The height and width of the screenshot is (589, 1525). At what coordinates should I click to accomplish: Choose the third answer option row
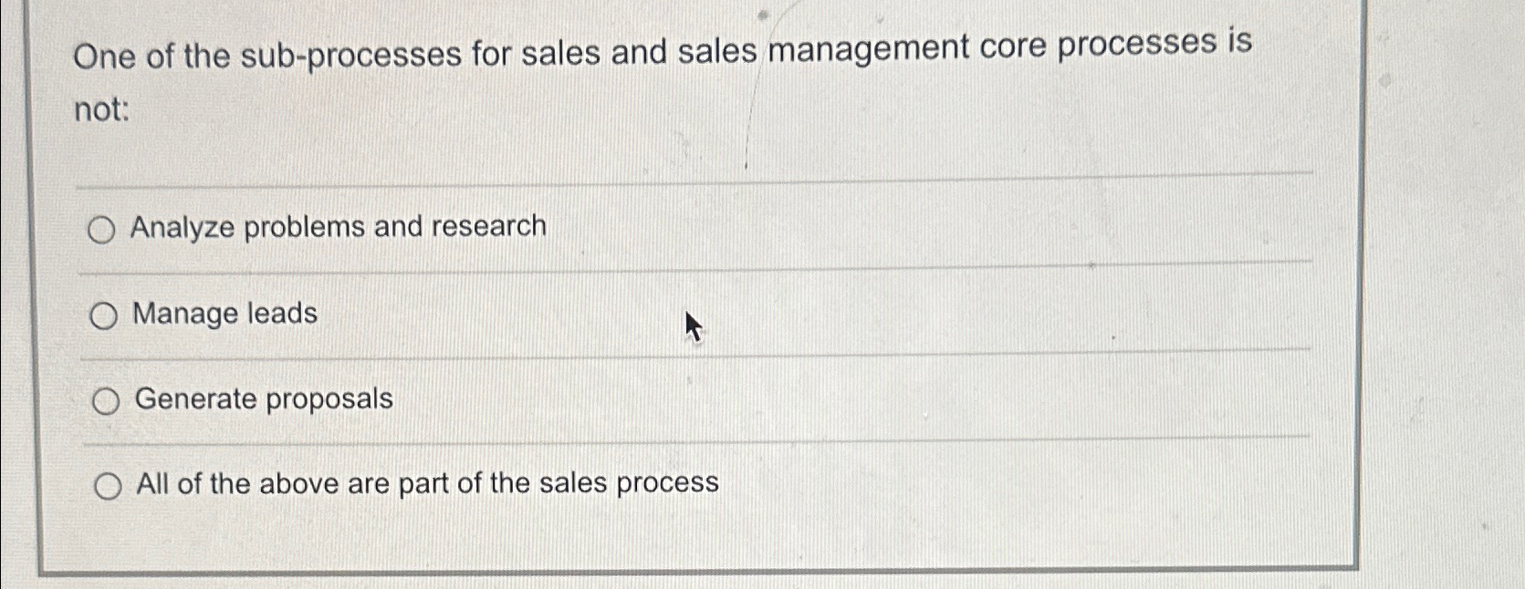point(456,399)
